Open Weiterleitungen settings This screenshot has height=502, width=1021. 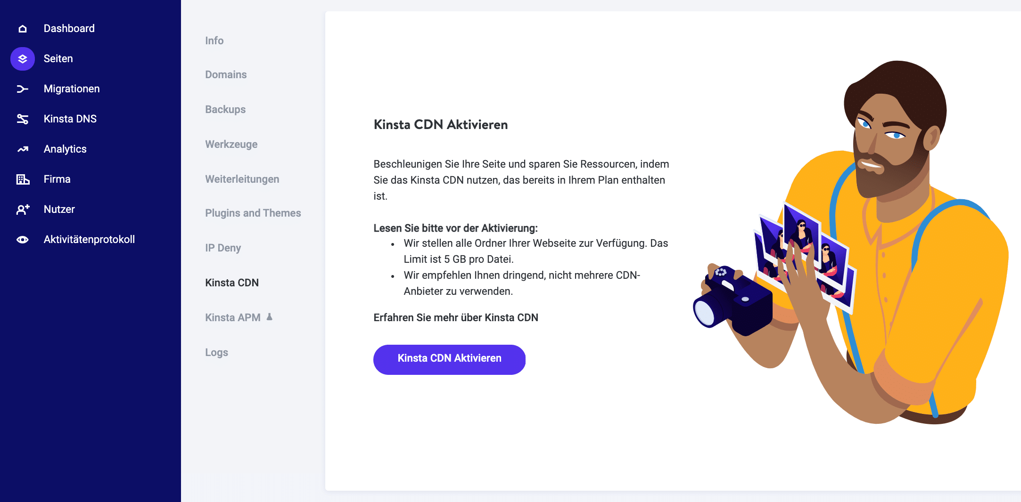point(242,179)
